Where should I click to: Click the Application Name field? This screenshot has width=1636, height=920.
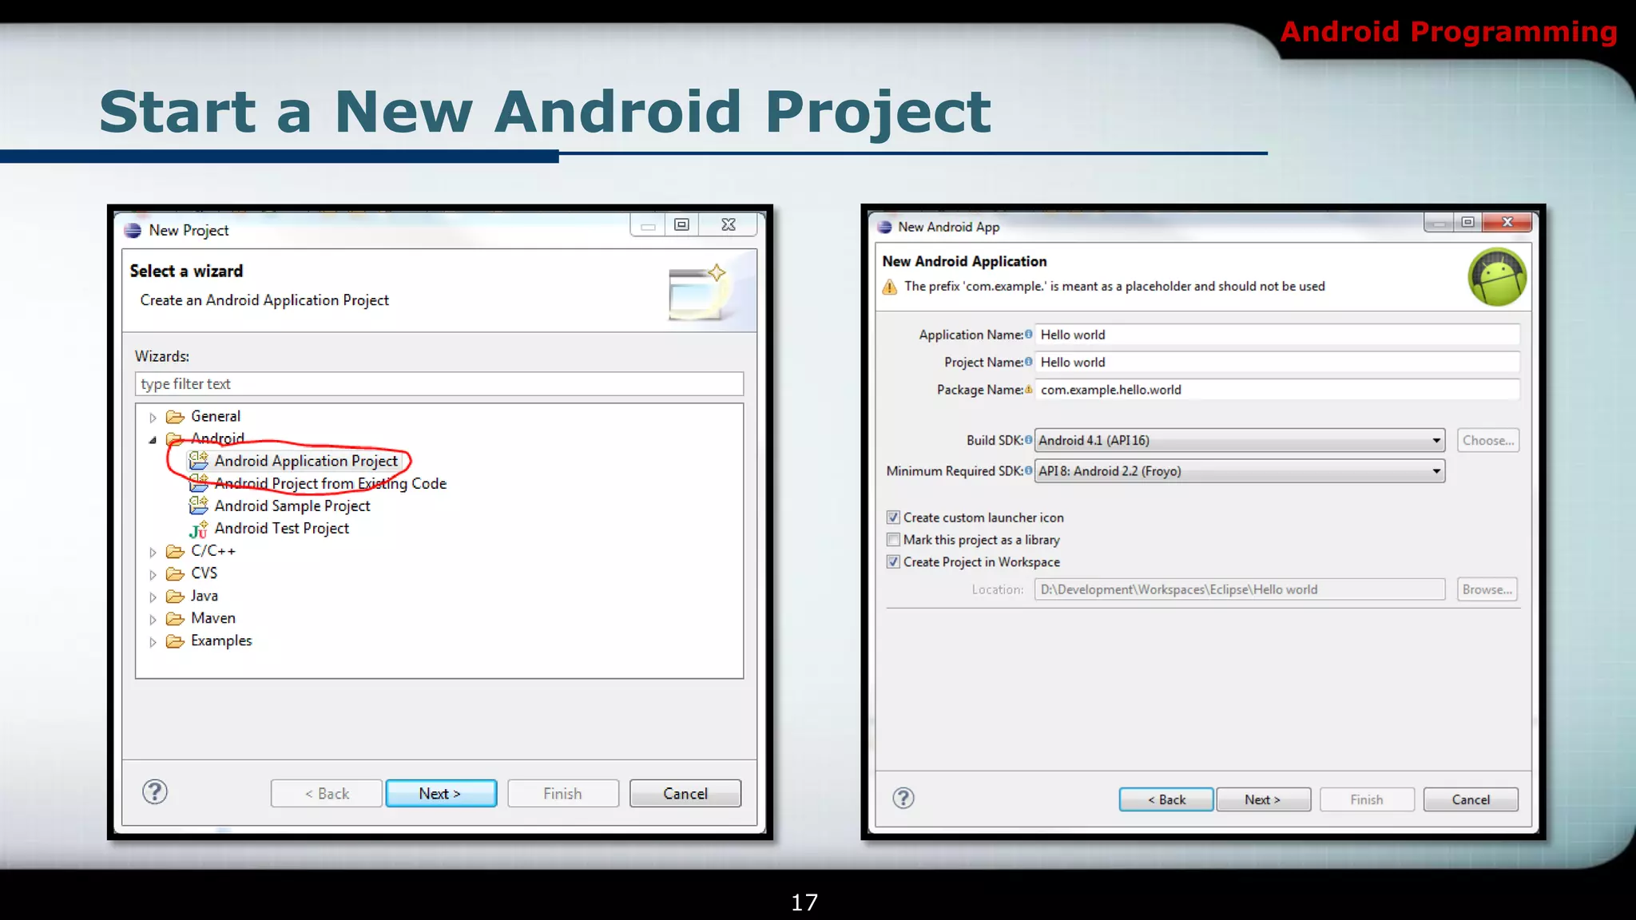[1277, 335]
